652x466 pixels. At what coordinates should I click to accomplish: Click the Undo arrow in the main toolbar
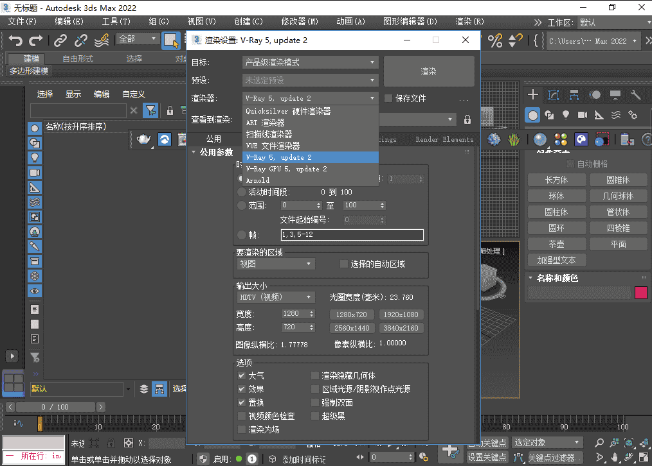pyautogui.click(x=14, y=40)
